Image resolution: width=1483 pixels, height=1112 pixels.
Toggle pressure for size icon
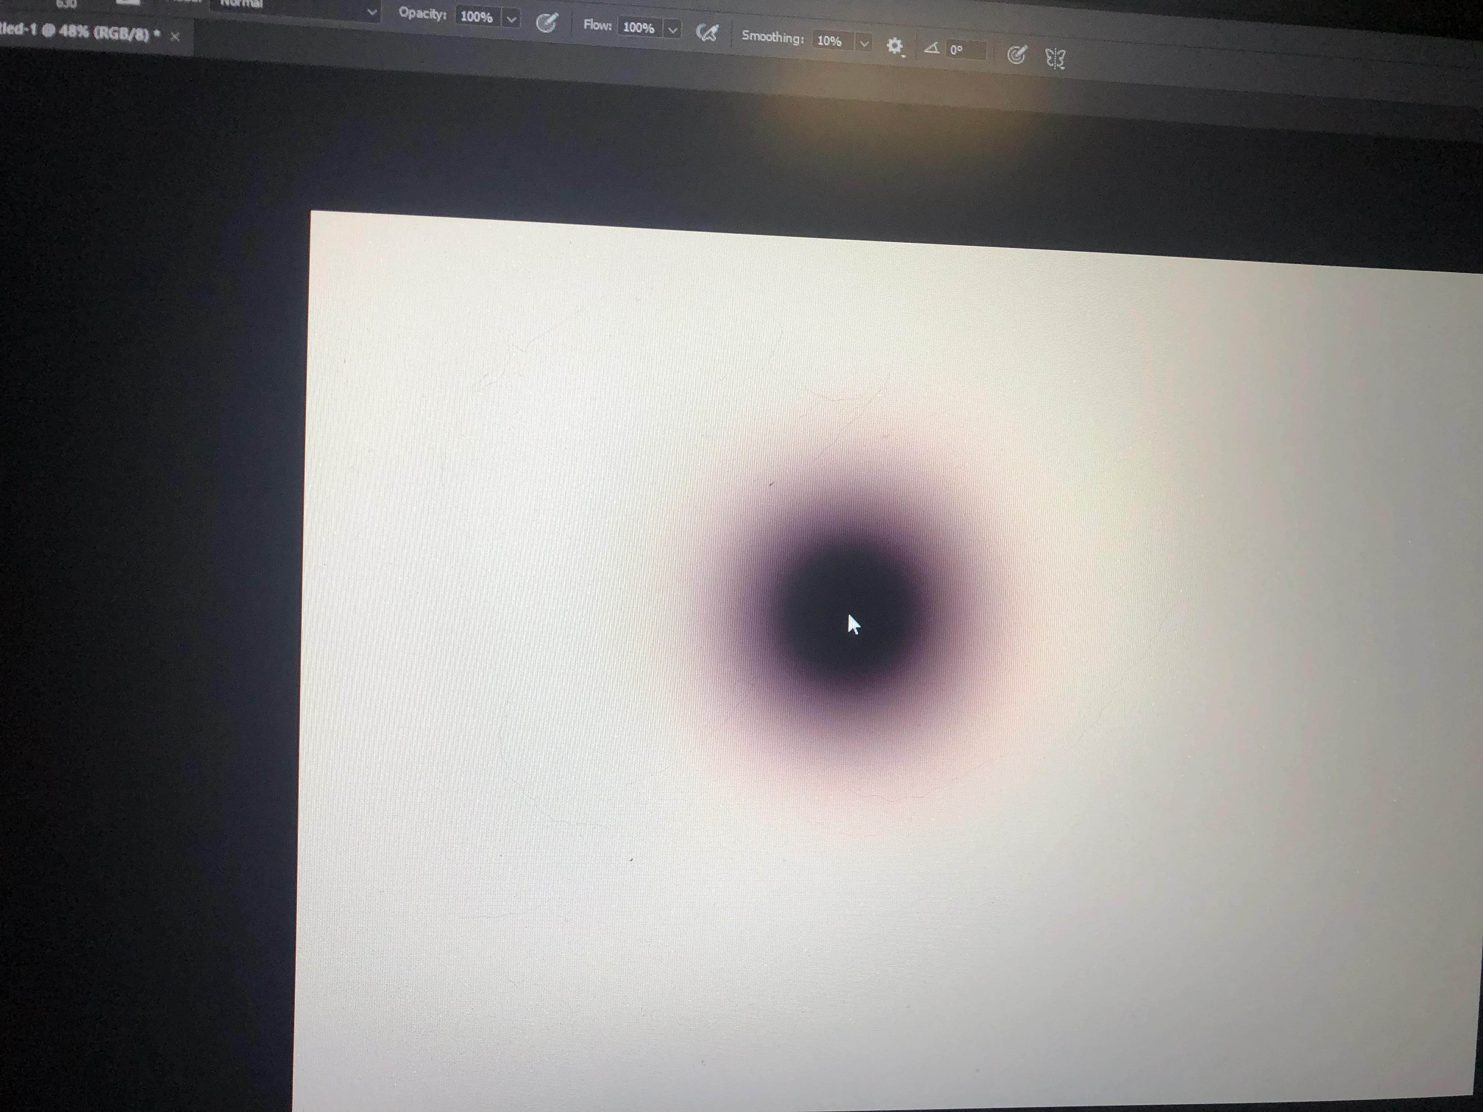click(x=1016, y=55)
